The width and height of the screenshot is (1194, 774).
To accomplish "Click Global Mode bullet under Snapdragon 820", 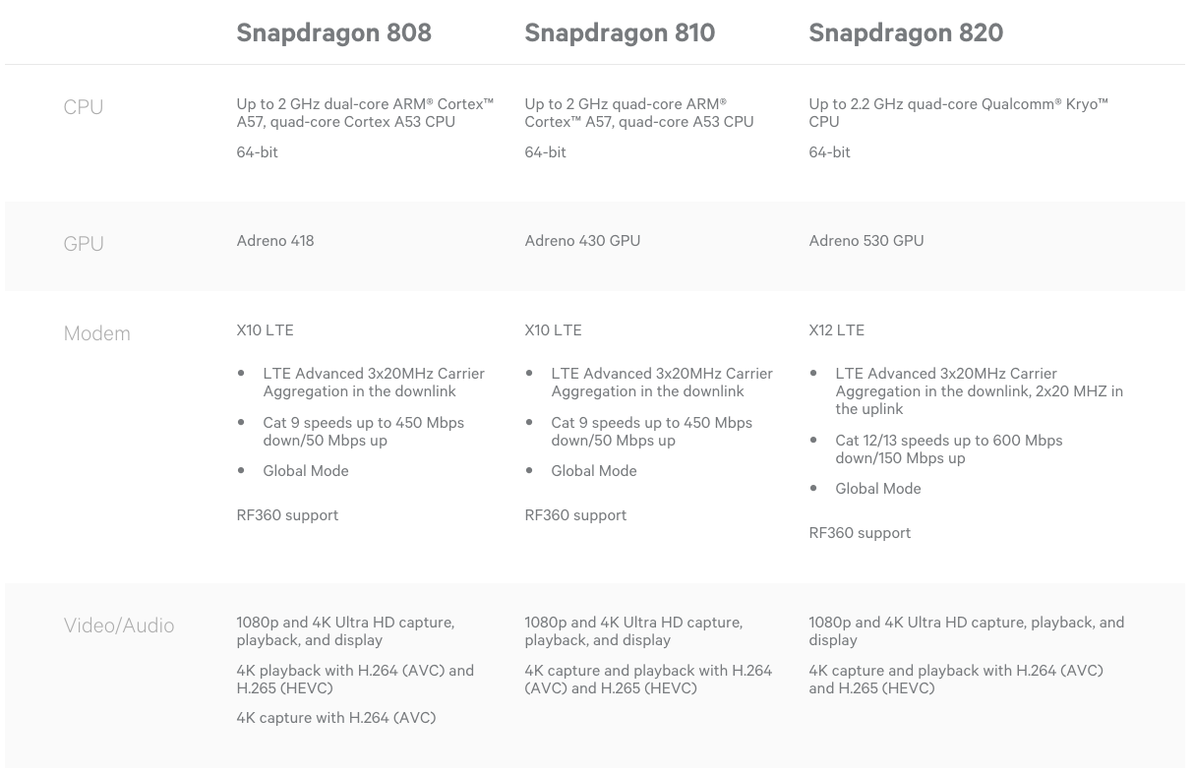I will (878, 489).
